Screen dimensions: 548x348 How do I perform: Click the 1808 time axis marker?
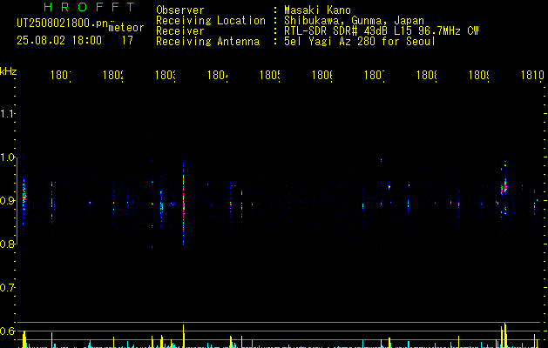427,75
